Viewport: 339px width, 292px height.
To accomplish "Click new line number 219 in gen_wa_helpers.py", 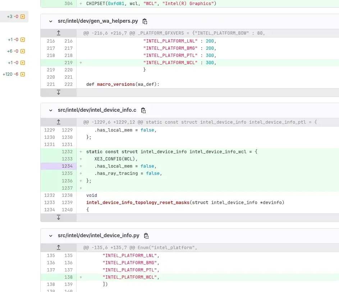I will pyautogui.click(x=68, y=63).
